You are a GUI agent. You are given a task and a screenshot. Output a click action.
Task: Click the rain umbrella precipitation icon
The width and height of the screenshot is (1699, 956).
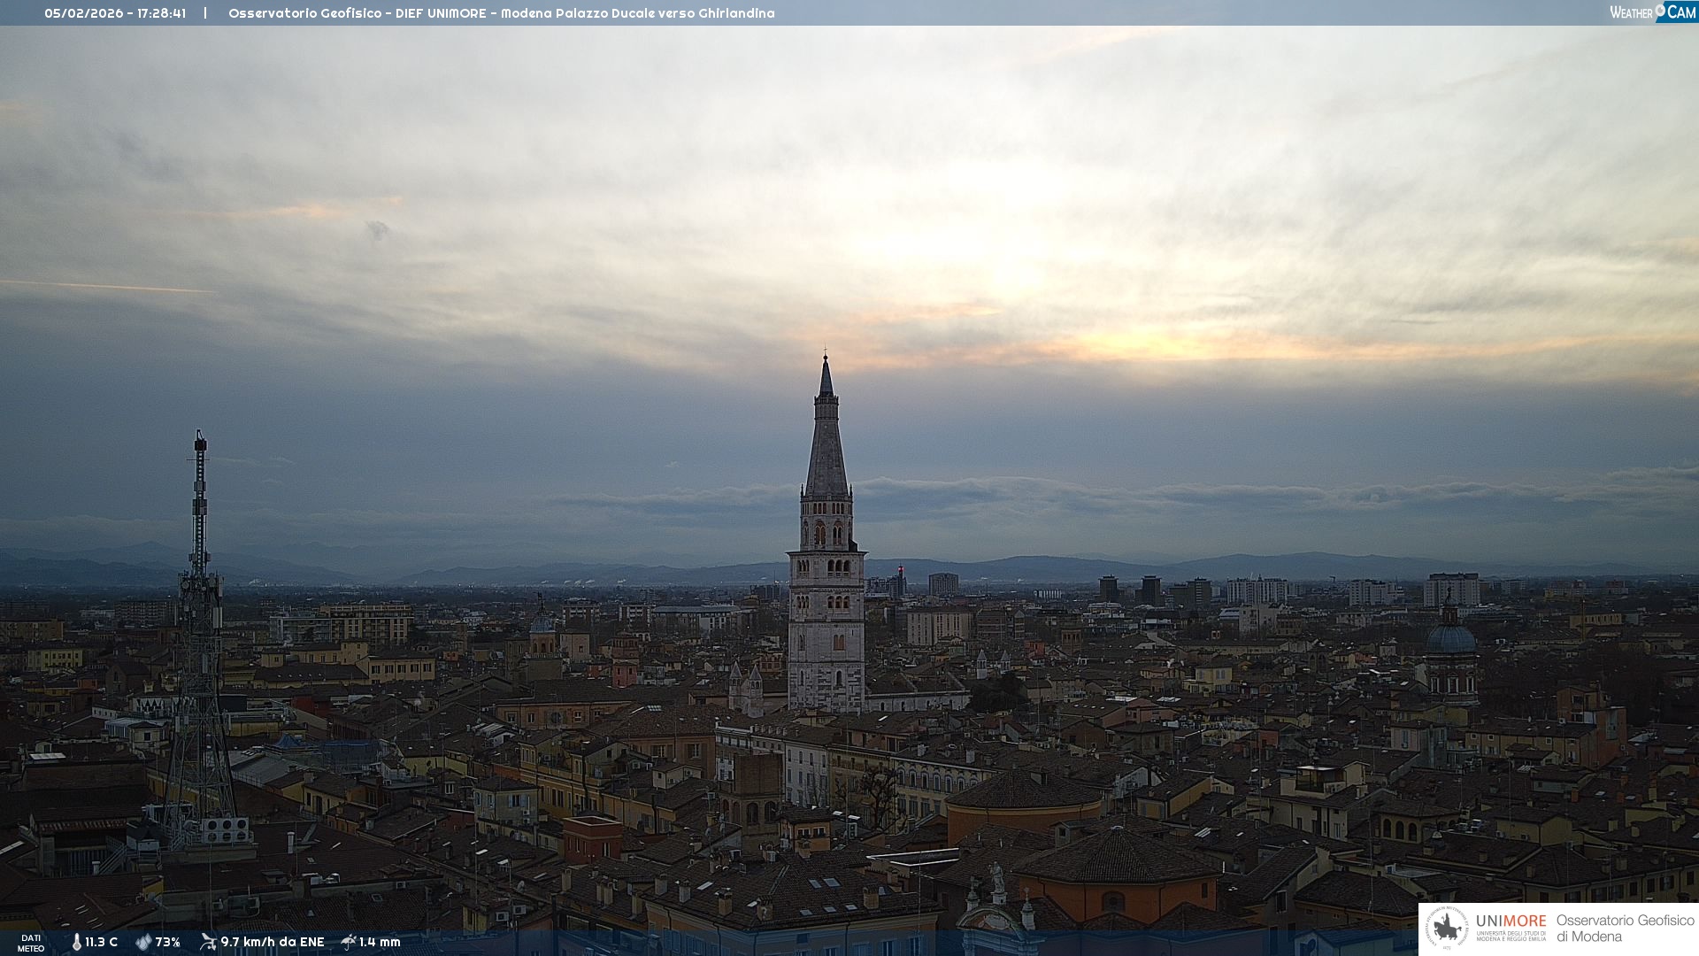click(349, 942)
